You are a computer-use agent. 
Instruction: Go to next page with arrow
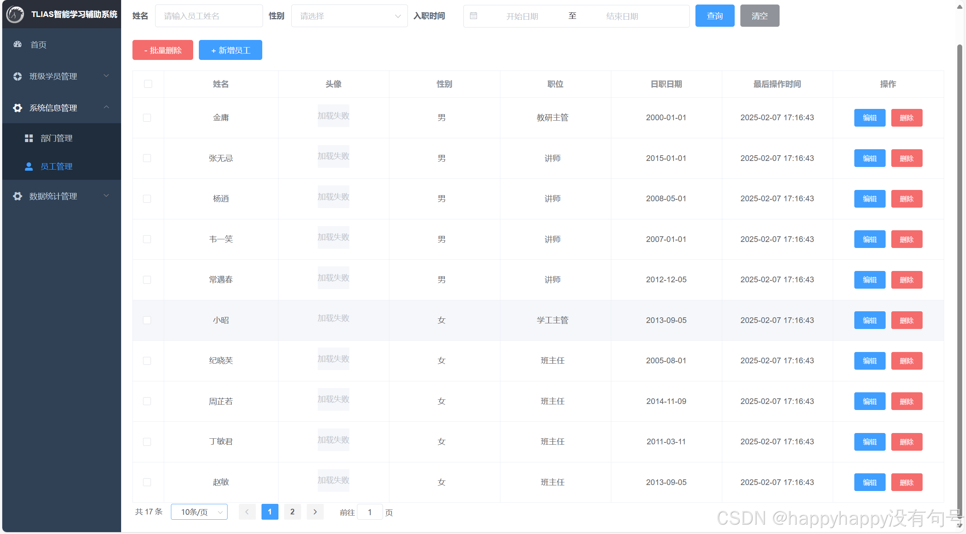click(315, 512)
